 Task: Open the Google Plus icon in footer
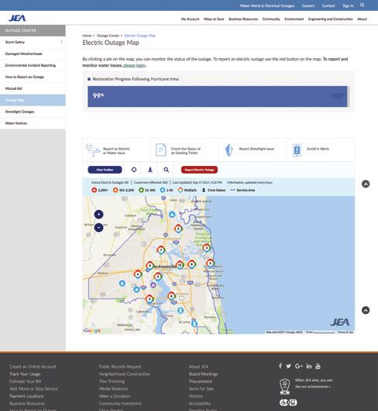299,366
